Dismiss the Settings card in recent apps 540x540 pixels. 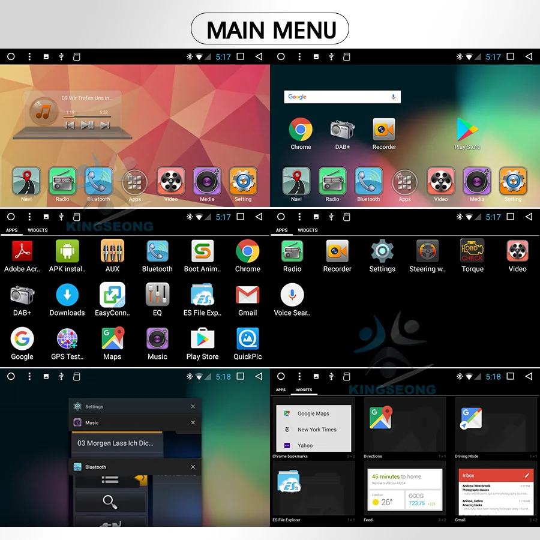click(x=193, y=406)
